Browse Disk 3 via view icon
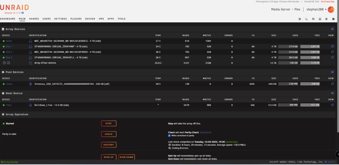Screen dimensions: 339x165 [332, 58]
